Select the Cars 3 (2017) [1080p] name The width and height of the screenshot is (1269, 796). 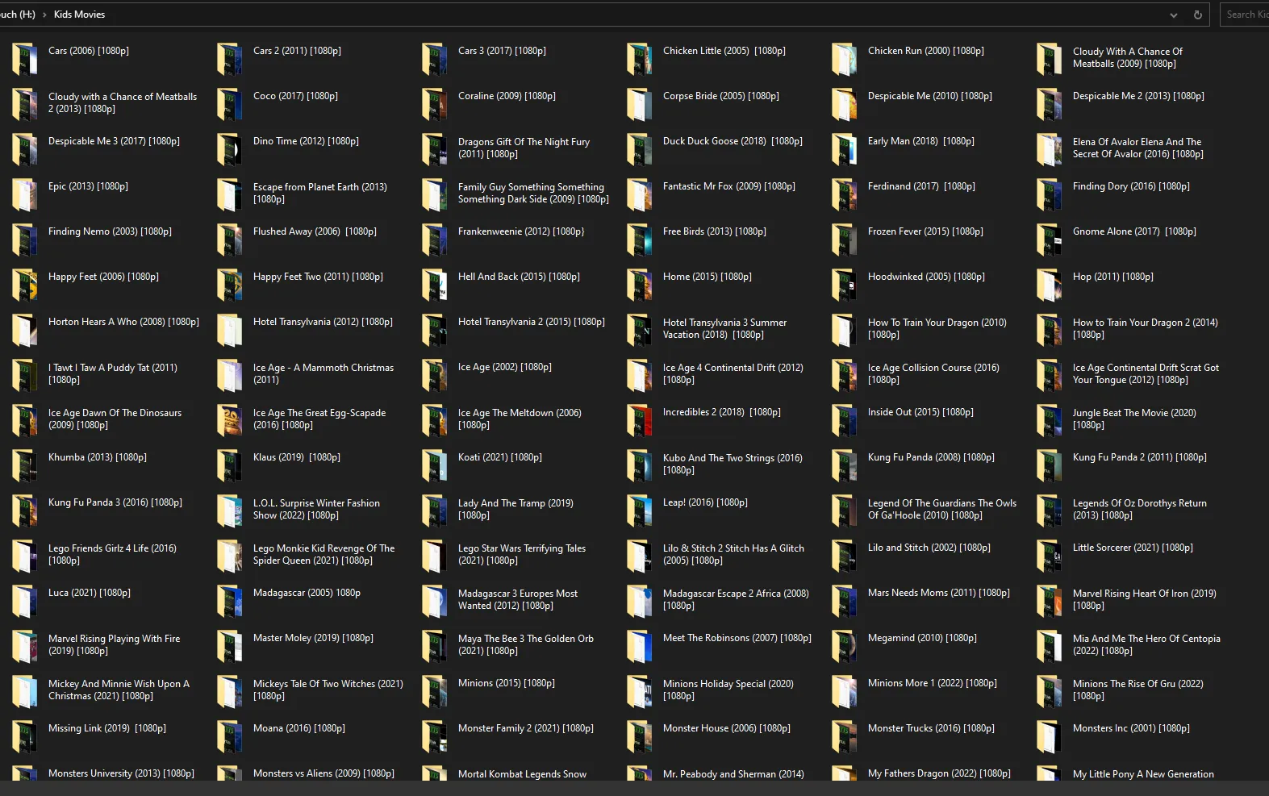pos(502,51)
